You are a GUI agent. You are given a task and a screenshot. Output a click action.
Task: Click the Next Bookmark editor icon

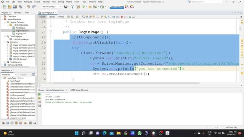(x=105, y=17)
